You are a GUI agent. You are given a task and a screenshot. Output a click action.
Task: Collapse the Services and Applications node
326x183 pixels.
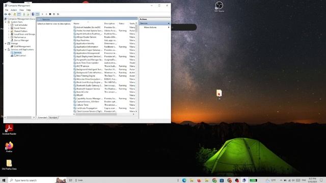[x=6, y=50]
